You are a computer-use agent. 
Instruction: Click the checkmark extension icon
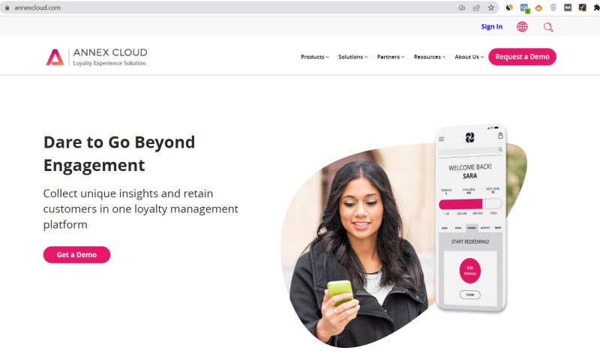pos(582,7)
